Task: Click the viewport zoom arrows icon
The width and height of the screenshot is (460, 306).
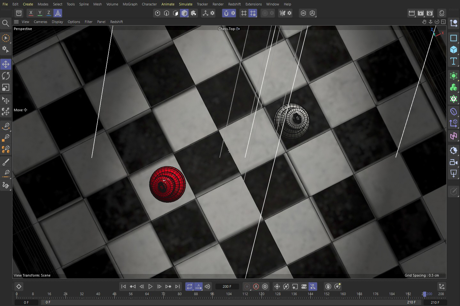Action: coord(431,22)
